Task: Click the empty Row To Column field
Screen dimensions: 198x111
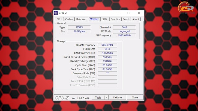Action: (x=107, y=85)
